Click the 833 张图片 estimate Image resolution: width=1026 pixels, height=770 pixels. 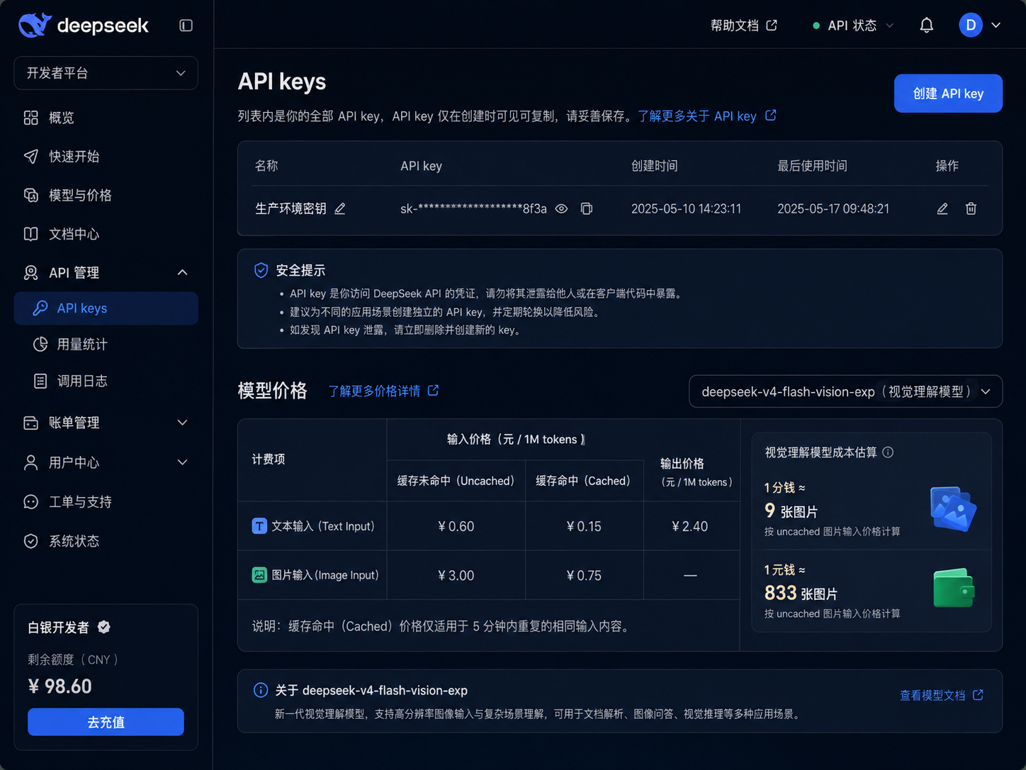pyautogui.click(x=801, y=593)
